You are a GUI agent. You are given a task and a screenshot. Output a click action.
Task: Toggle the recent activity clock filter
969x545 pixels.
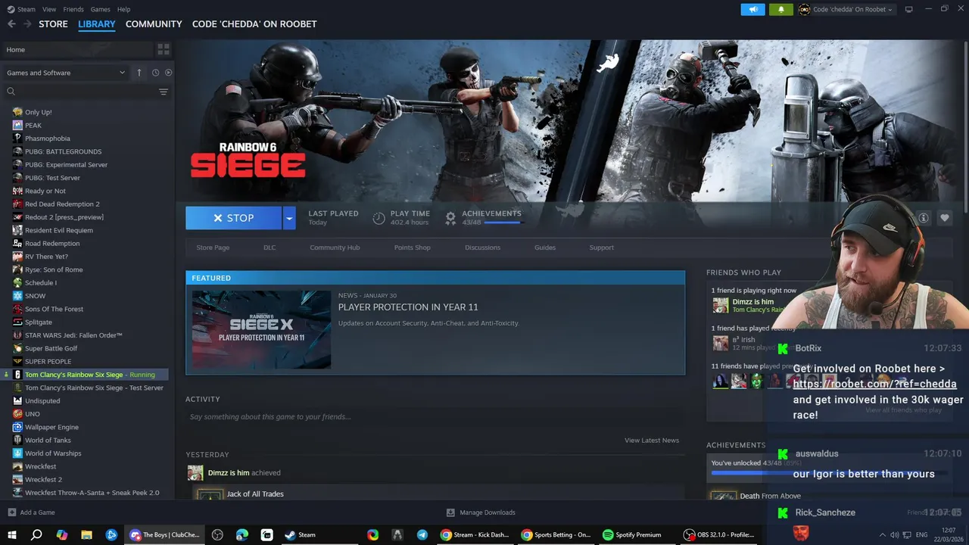pos(155,73)
